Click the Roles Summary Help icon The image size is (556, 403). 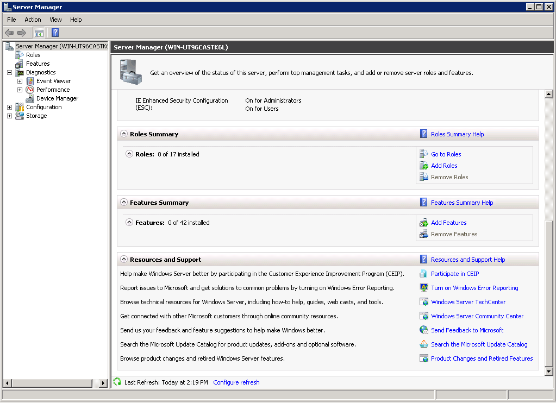pos(424,134)
